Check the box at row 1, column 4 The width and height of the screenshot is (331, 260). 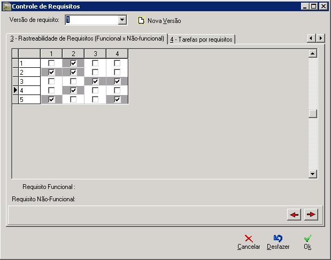pyautogui.click(x=117, y=63)
